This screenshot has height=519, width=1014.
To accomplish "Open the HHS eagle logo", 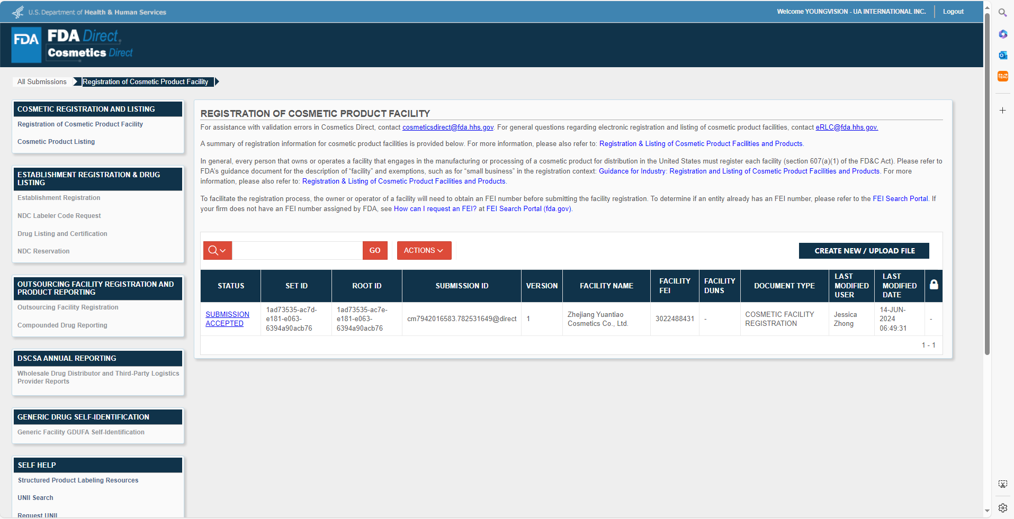I will point(18,12).
